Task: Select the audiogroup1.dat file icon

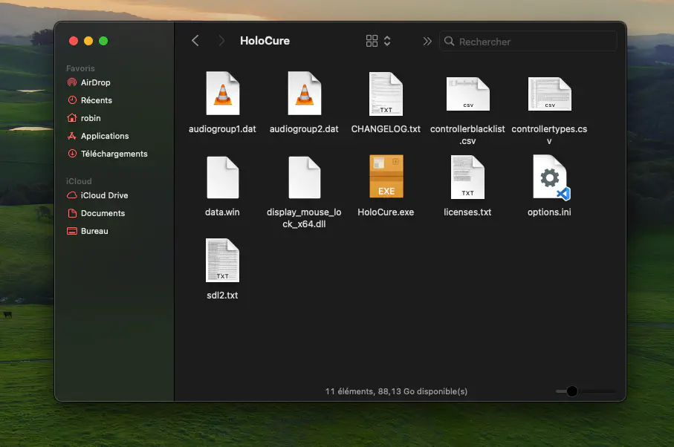Action: pos(222,94)
